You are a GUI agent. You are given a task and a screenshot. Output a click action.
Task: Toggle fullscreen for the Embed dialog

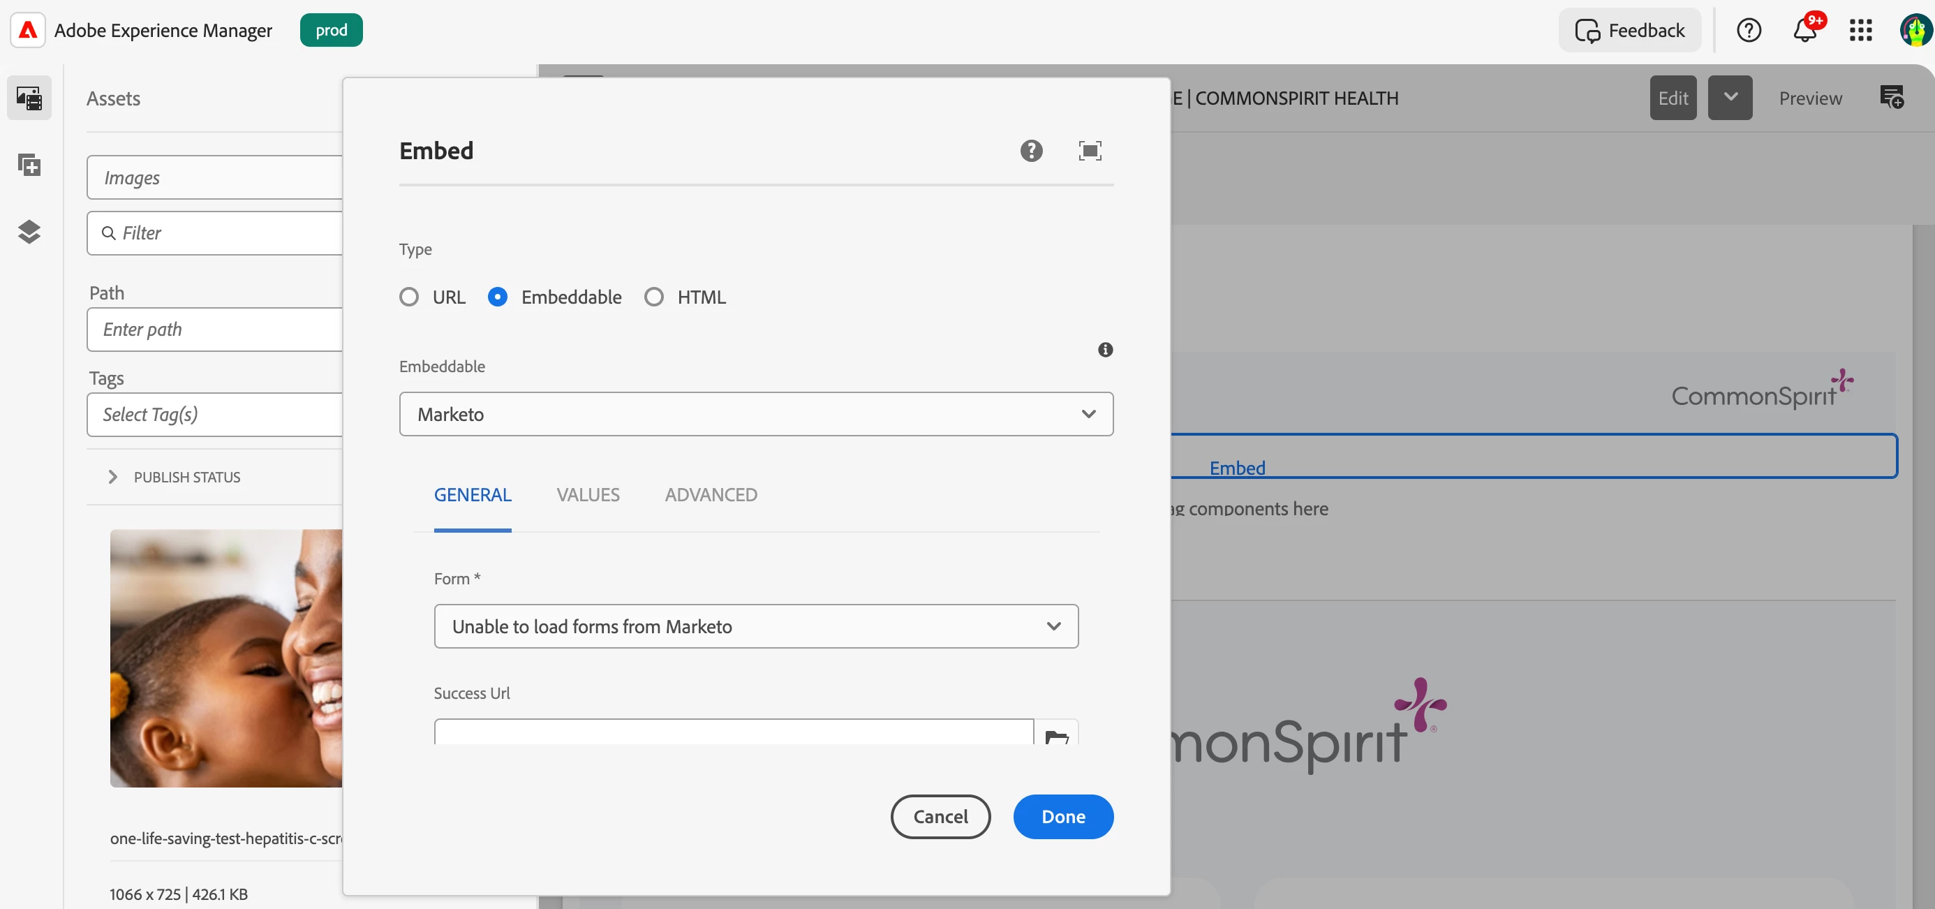pos(1089,151)
